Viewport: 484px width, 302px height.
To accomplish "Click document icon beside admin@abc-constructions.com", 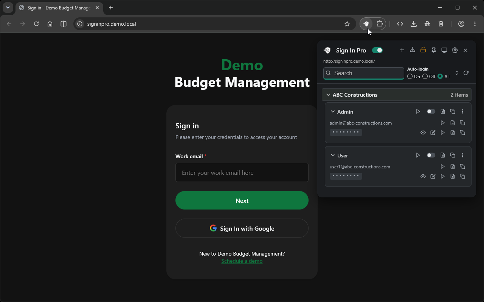I will 453,123.
